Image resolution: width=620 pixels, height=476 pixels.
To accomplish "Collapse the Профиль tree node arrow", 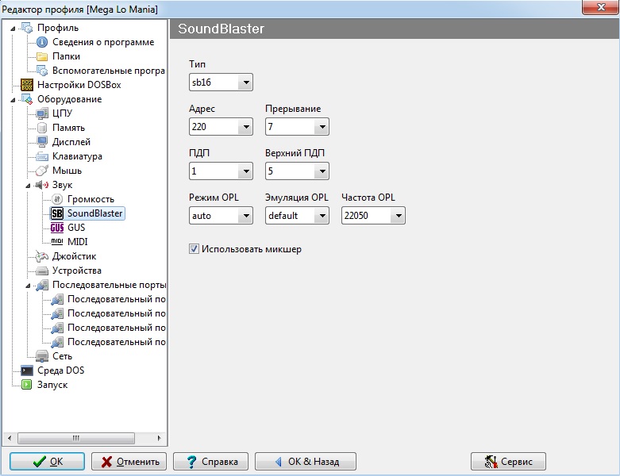I will [13, 29].
